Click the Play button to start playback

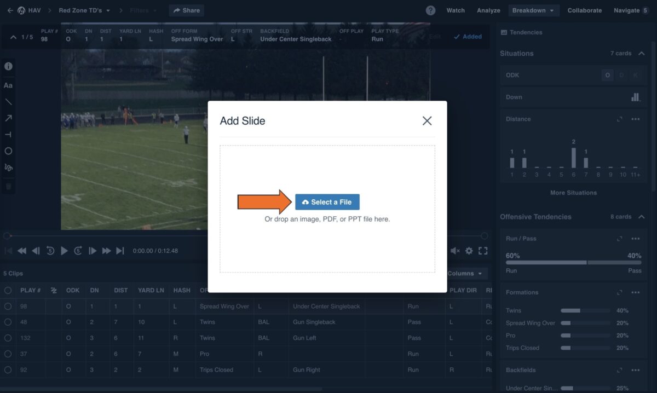64,250
